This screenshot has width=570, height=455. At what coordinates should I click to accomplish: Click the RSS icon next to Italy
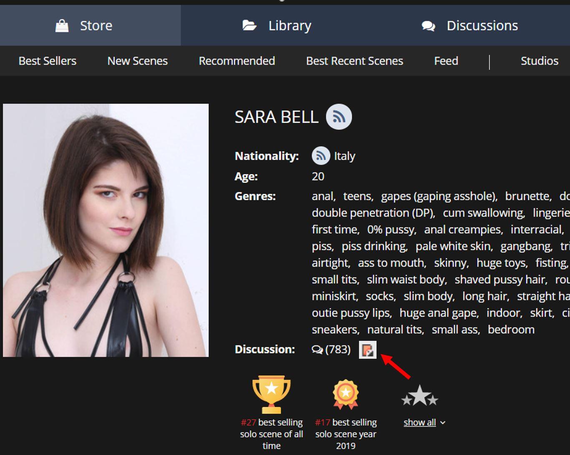(x=321, y=156)
